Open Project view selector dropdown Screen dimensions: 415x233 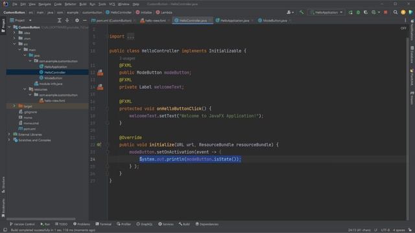(x=21, y=20)
